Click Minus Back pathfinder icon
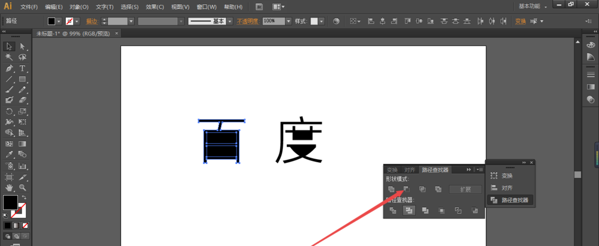This screenshot has width=599, height=246. (474, 210)
